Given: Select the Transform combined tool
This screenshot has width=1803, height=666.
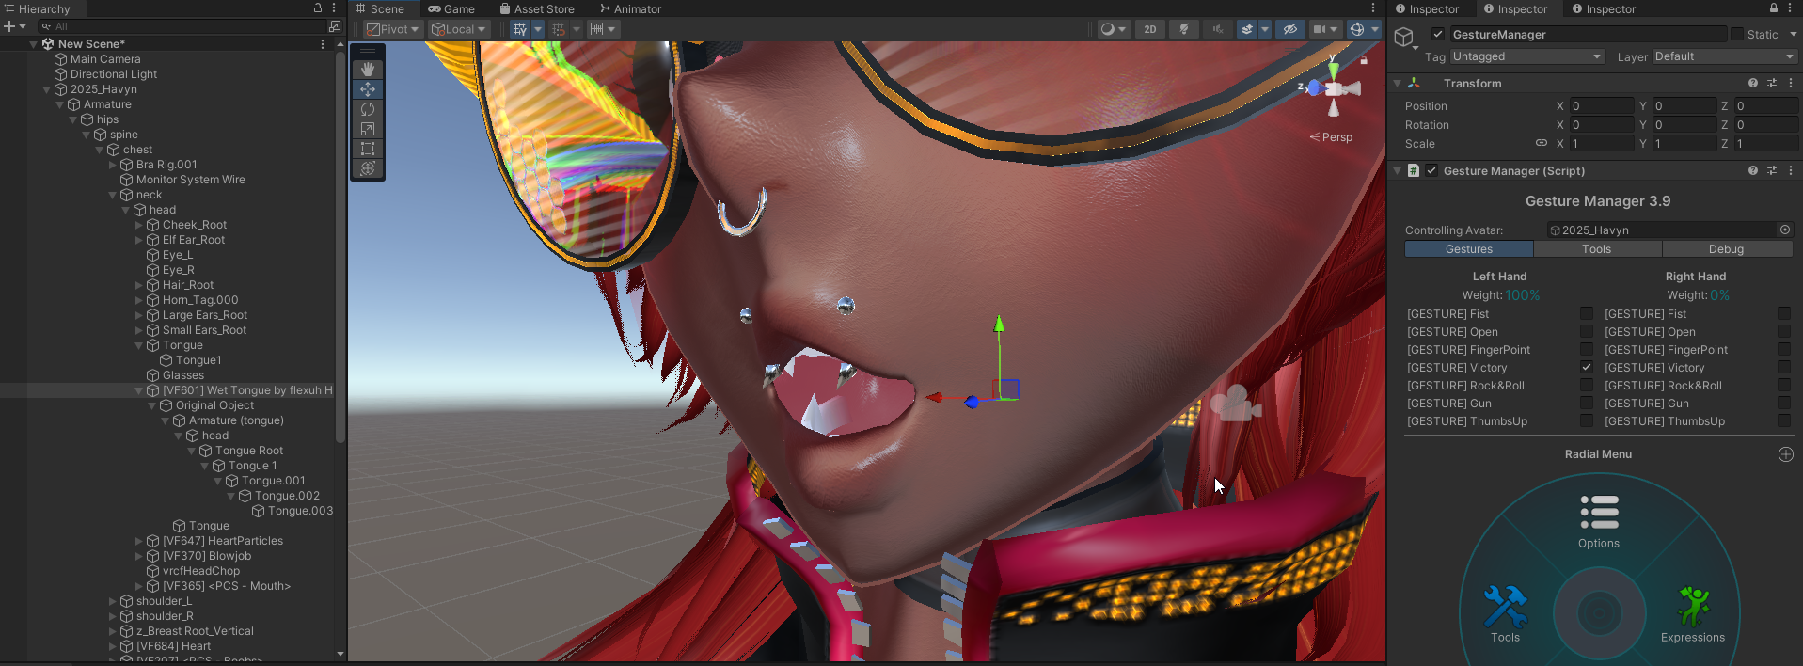Looking at the screenshot, I should pyautogui.click(x=368, y=168).
